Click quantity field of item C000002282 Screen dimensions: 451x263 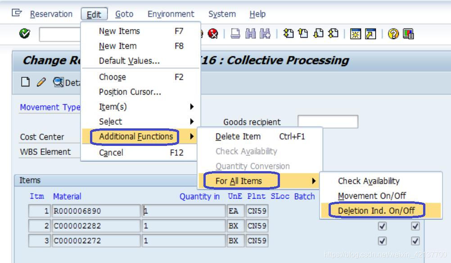click(184, 226)
